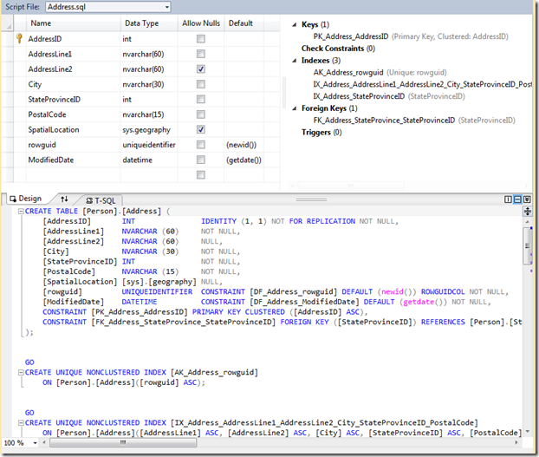Click the AddressLine1 name cell

click(x=73, y=54)
